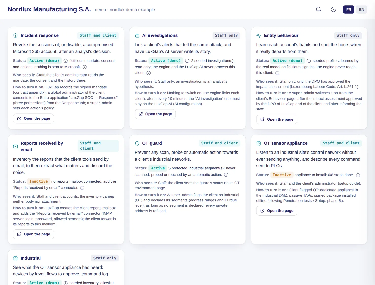Click the Active status on OT guard

(x=158, y=168)
